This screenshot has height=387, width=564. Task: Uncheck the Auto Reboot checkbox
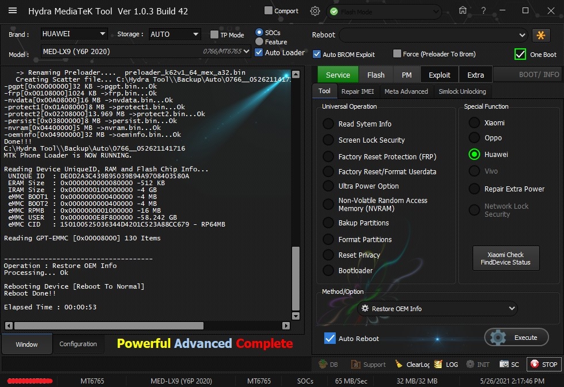(x=330, y=338)
